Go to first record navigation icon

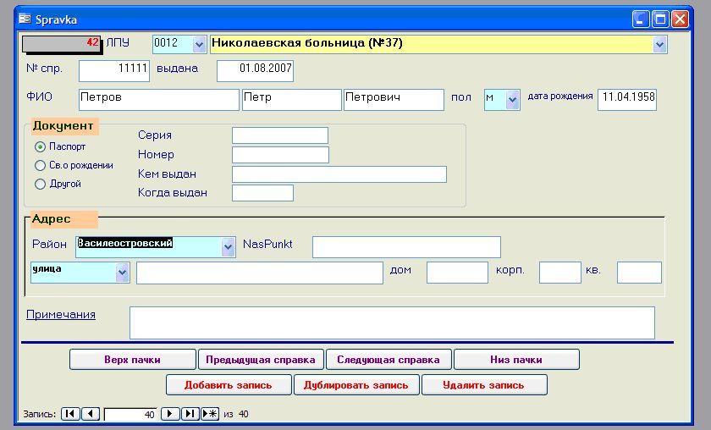click(70, 414)
